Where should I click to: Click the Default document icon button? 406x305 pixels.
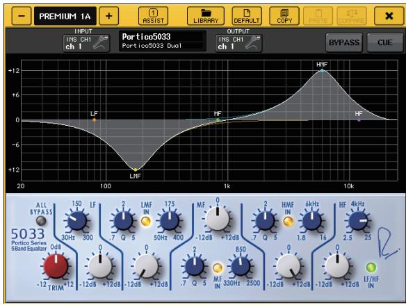click(247, 16)
